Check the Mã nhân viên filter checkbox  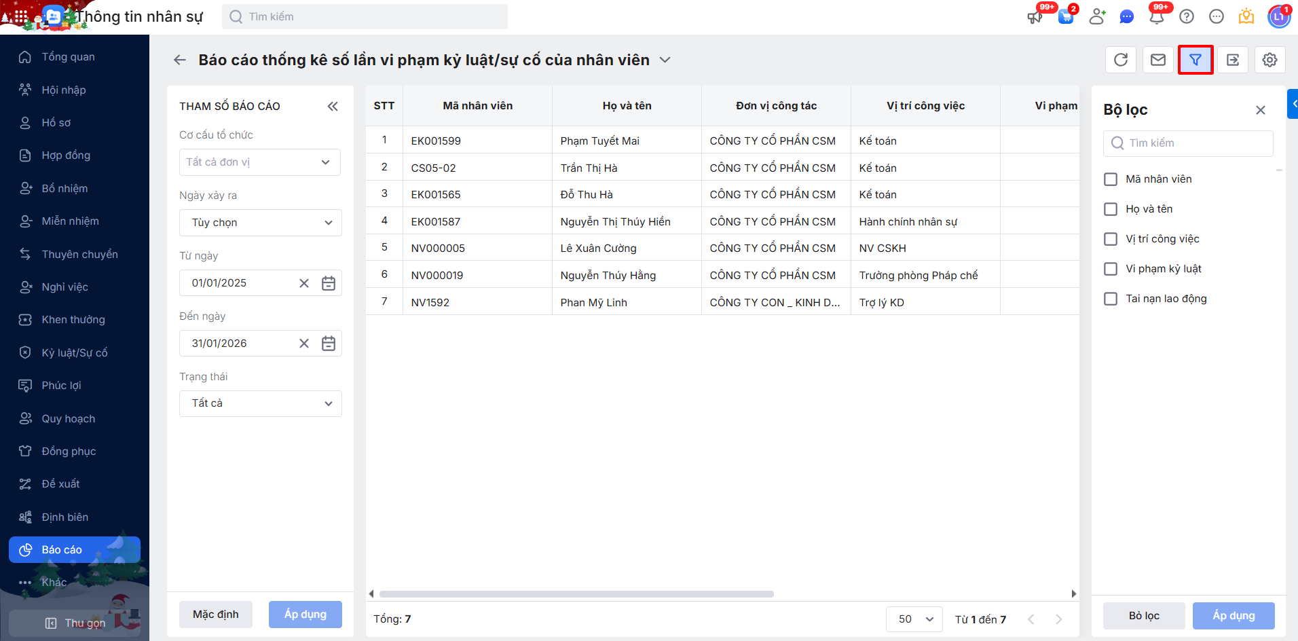click(1111, 179)
